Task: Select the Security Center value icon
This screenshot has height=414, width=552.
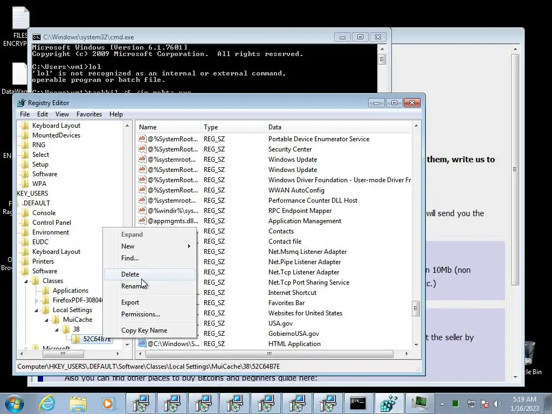Action: 142,149
